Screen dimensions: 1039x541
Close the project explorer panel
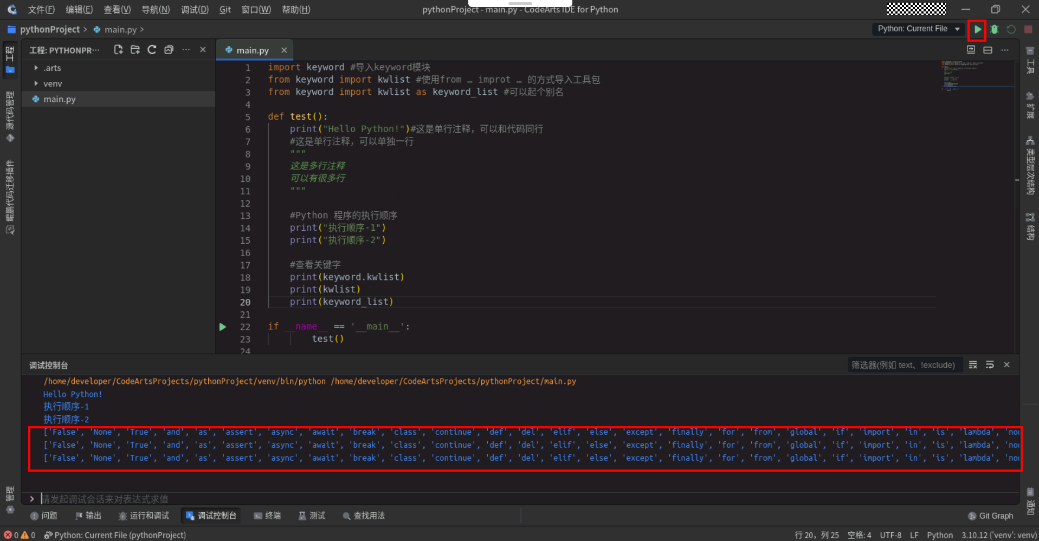203,50
